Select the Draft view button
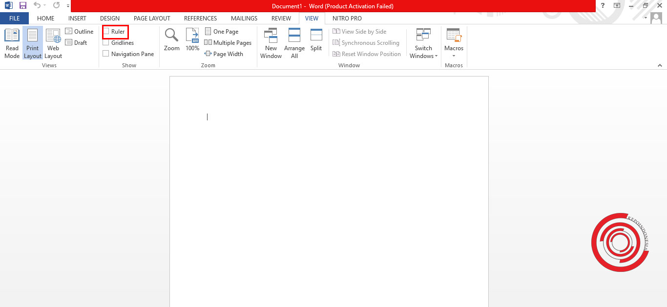This screenshot has width=667, height=307. 77,42
